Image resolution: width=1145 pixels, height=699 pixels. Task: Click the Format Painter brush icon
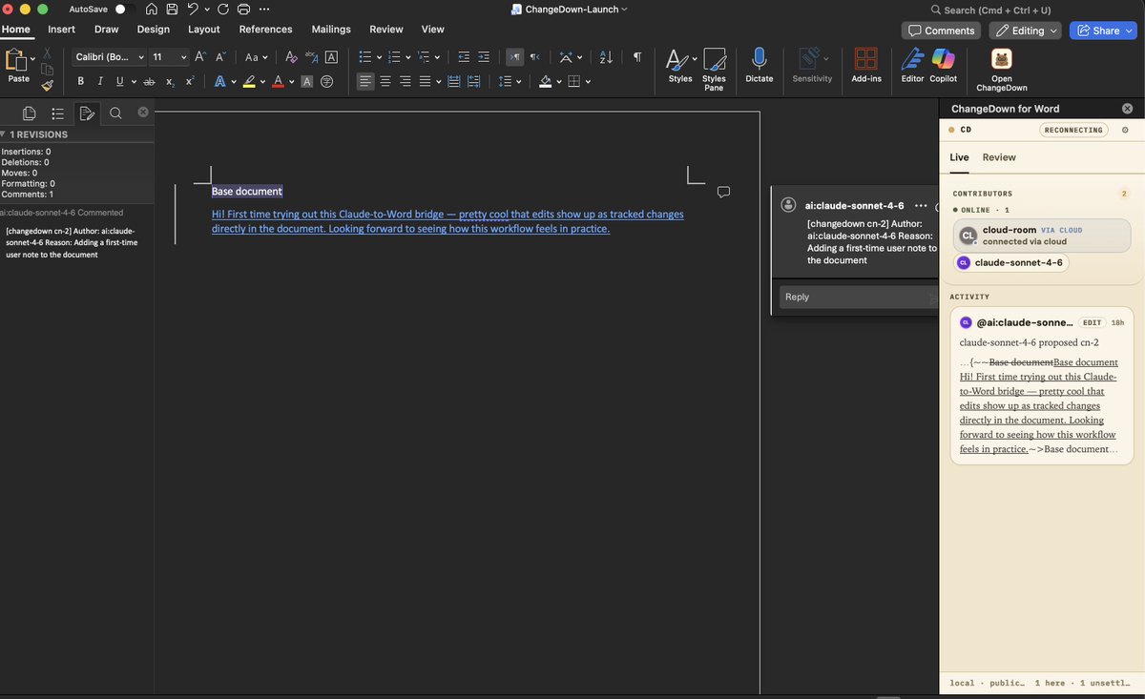47,85
